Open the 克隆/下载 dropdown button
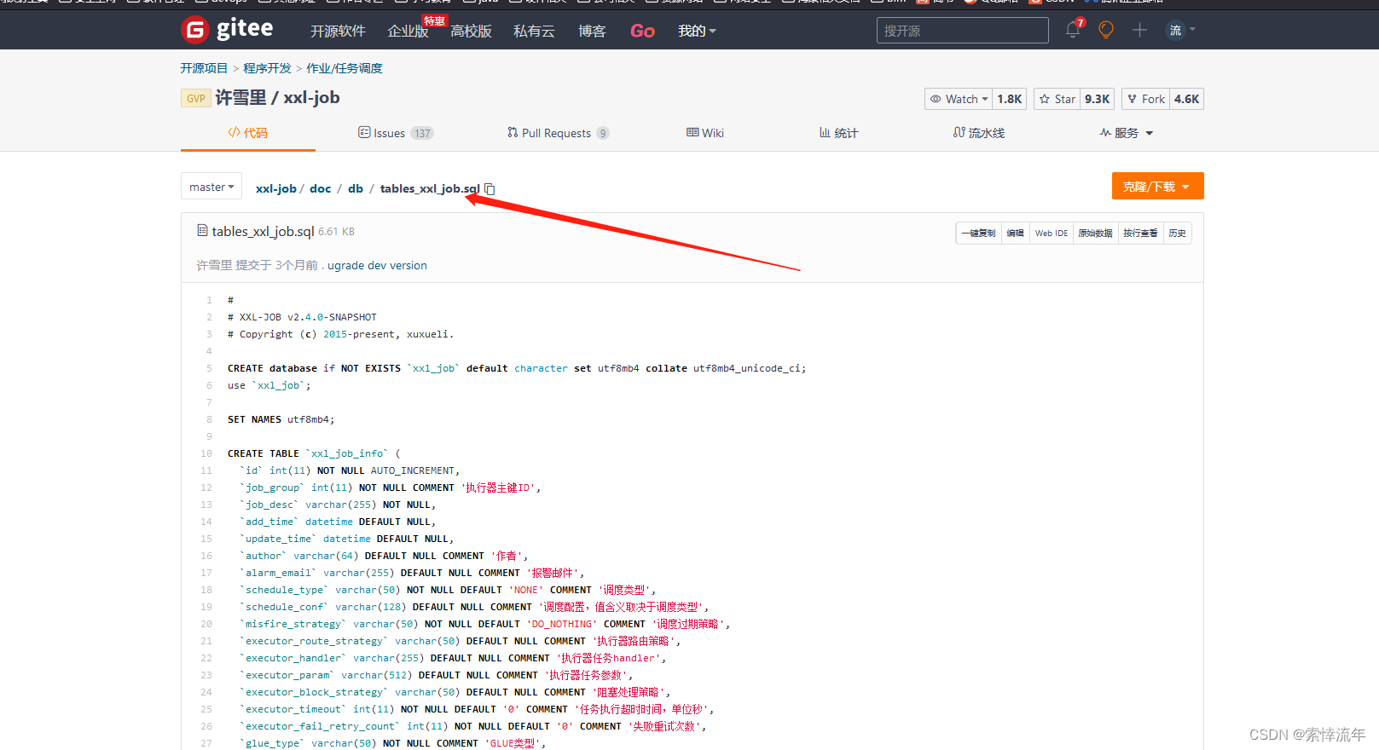This screenshot has width=1379, height=750. (x=1157, y=186)
